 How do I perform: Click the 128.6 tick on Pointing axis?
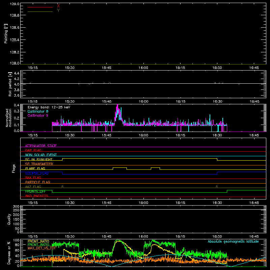[x=15, y=28]
